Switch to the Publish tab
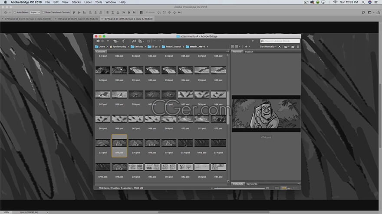 point(249,52)
